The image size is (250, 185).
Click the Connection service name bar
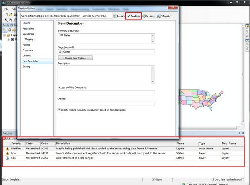tap(66, 16)
